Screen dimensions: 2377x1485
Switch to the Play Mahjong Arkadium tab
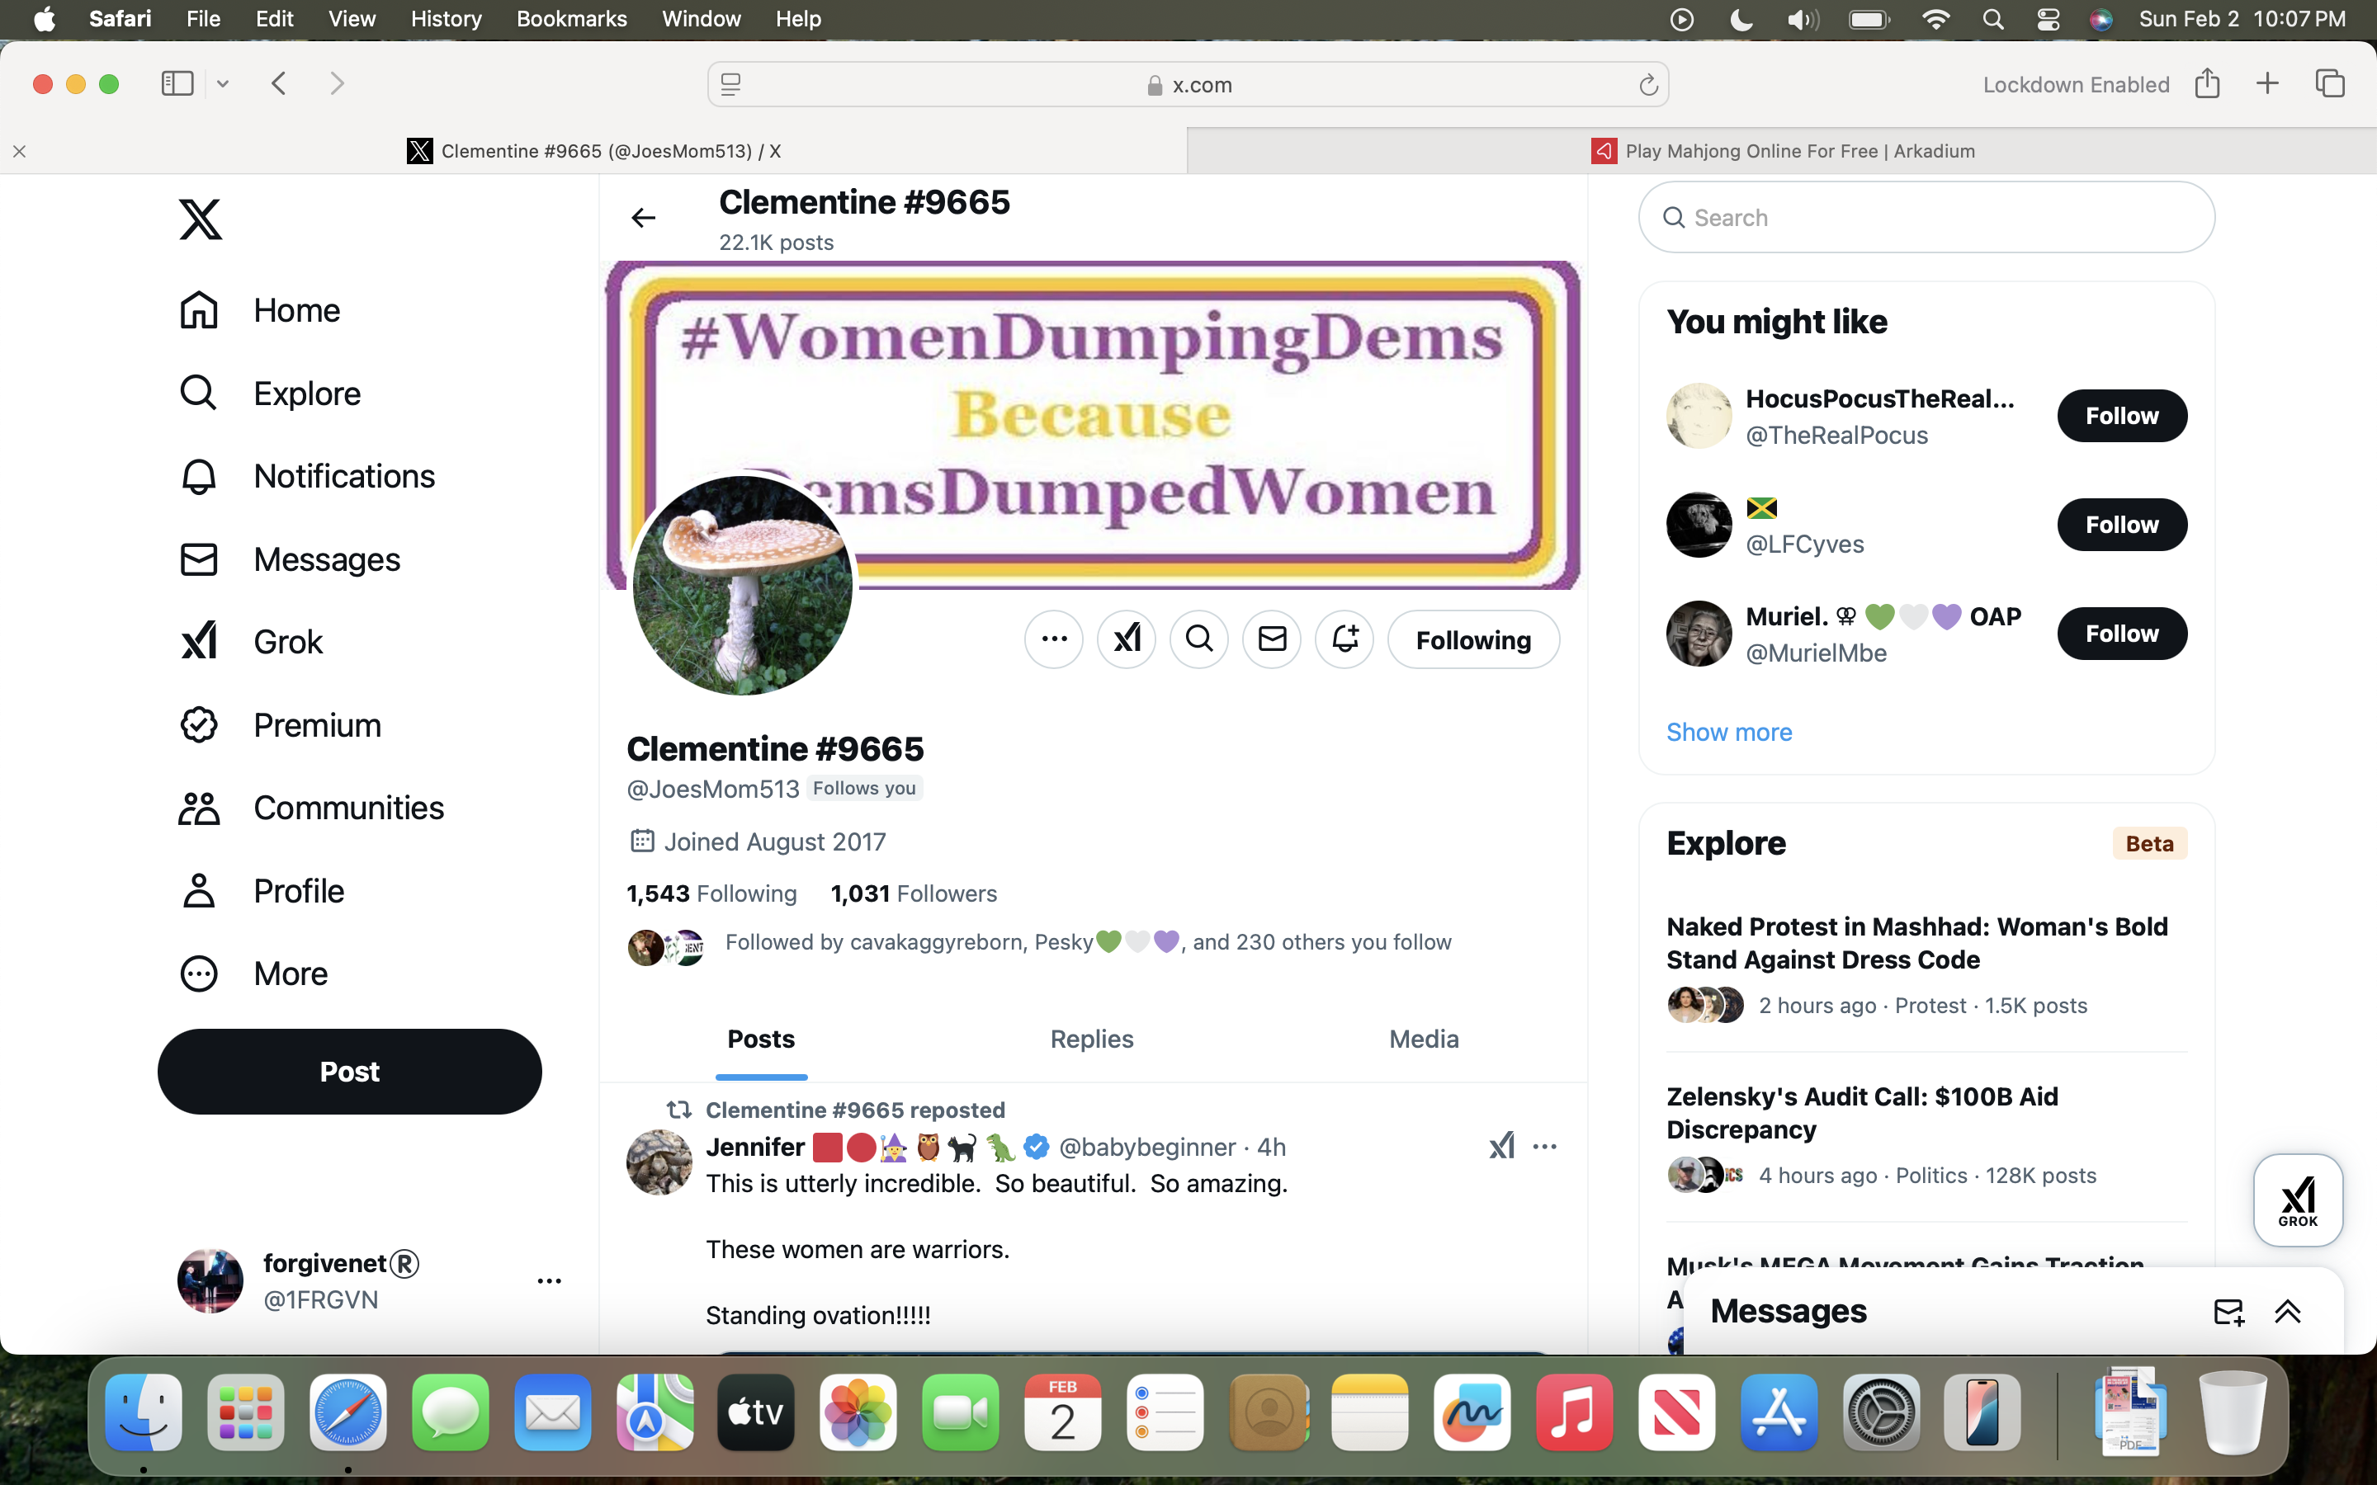[x=1782, y=151]
